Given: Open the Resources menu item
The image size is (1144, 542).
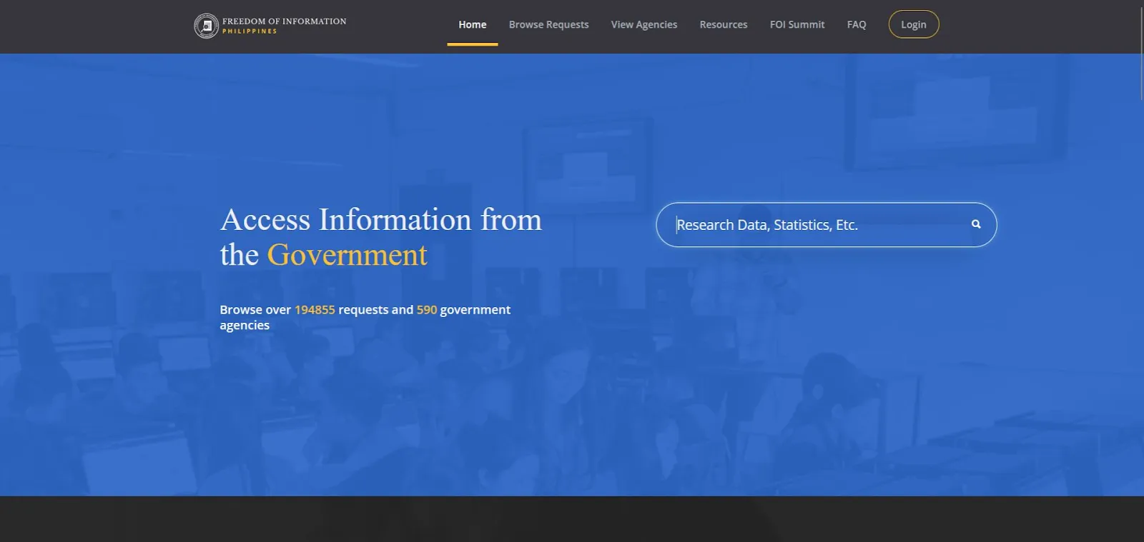Looking at the screenshot, I should 723,25.
